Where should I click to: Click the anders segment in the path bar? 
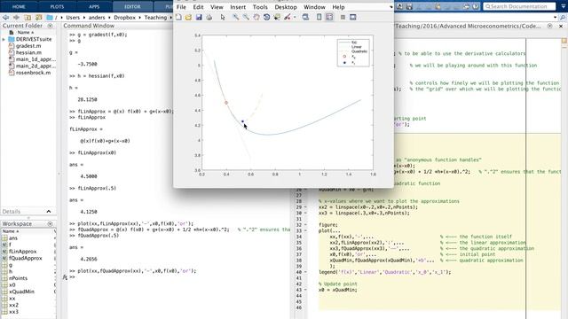click(x=97, y=18)
